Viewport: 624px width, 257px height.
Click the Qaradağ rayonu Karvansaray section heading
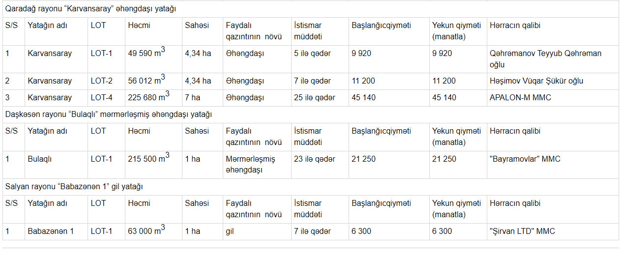point(91,9)
